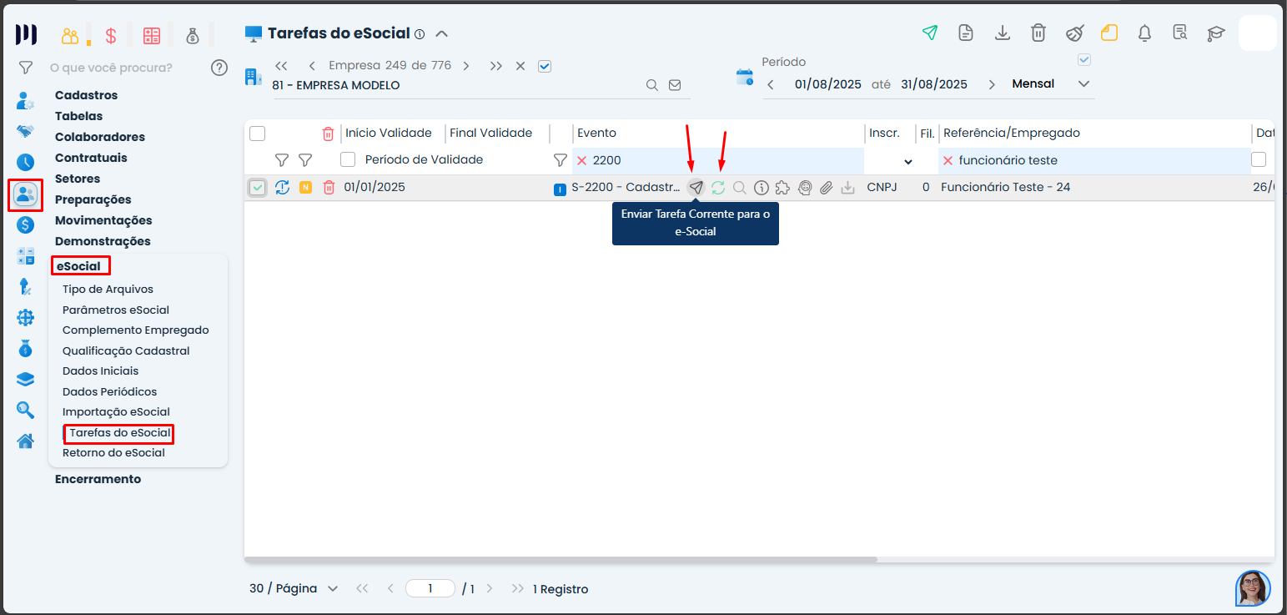
Task: Toggle the Período de Validade checkbox
Action: pyautogui.click(x=348, y=159)
